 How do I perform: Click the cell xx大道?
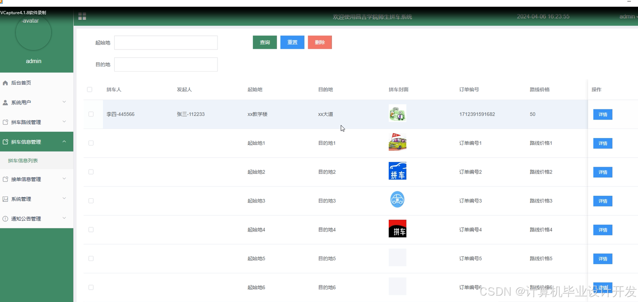[x=326, y=114]
